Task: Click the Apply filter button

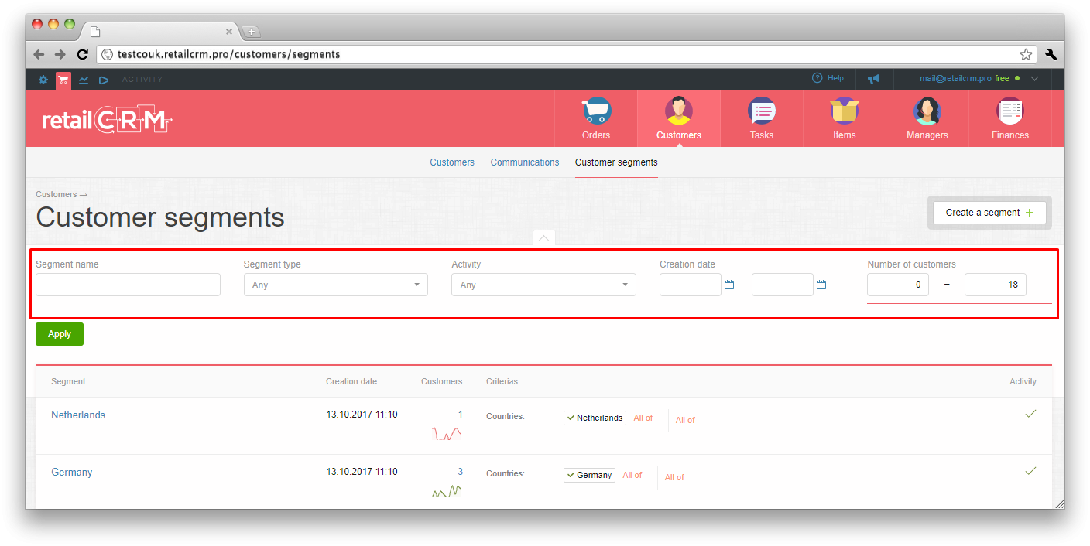Action: tap(60, 334)
